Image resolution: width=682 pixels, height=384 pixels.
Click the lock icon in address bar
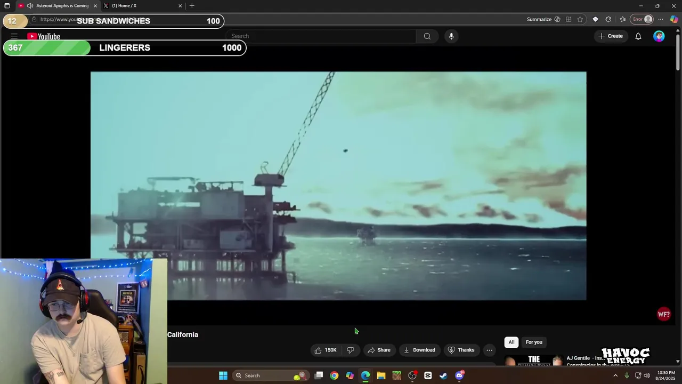[x=34, y=19]
